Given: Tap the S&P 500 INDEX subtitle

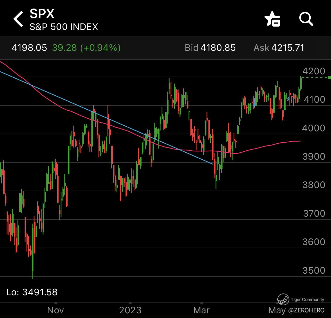Looking at the screenshot, I should 64,27.
